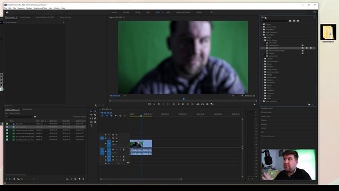Enable voice-over record on track A1
Screen dimensions: 339x191
tap(123, 150)
